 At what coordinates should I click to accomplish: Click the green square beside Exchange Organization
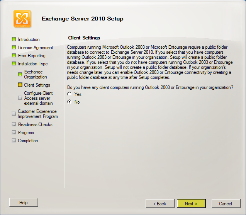pos(20,74)
